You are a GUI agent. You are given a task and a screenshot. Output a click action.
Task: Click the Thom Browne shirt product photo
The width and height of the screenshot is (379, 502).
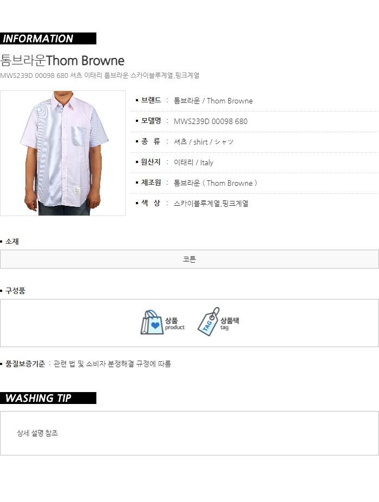click(63, 153)
